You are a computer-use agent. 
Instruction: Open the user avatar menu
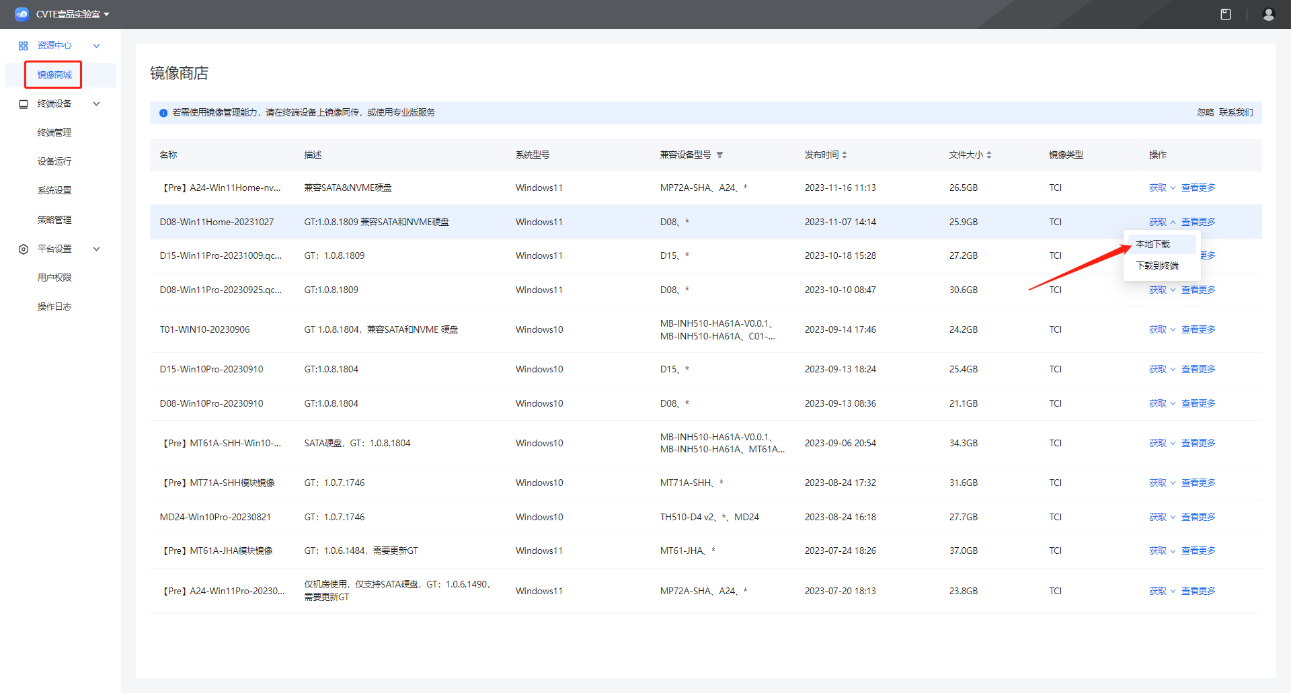pyautogui.click(x=1269, y=14)
